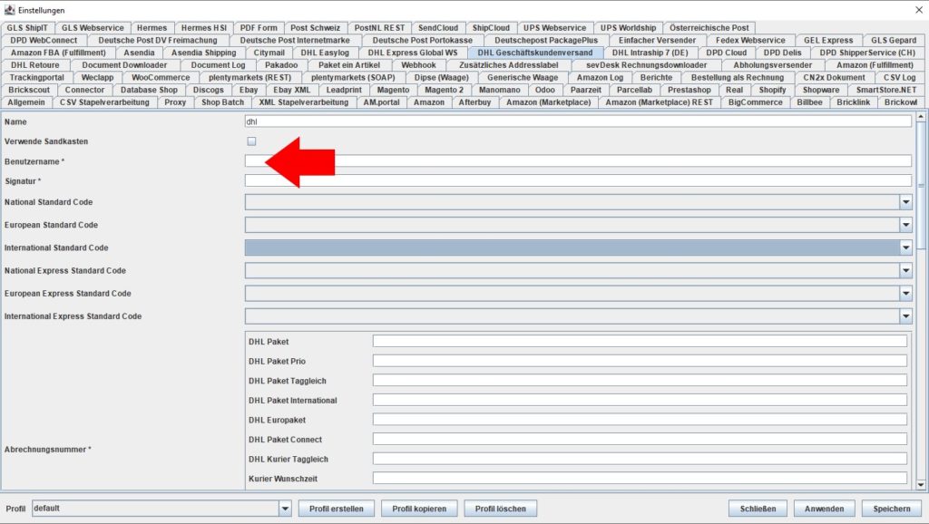Click the DHL Kurier Taggleich field
This screenshot has width=929, height=524.
pos(640,459)
